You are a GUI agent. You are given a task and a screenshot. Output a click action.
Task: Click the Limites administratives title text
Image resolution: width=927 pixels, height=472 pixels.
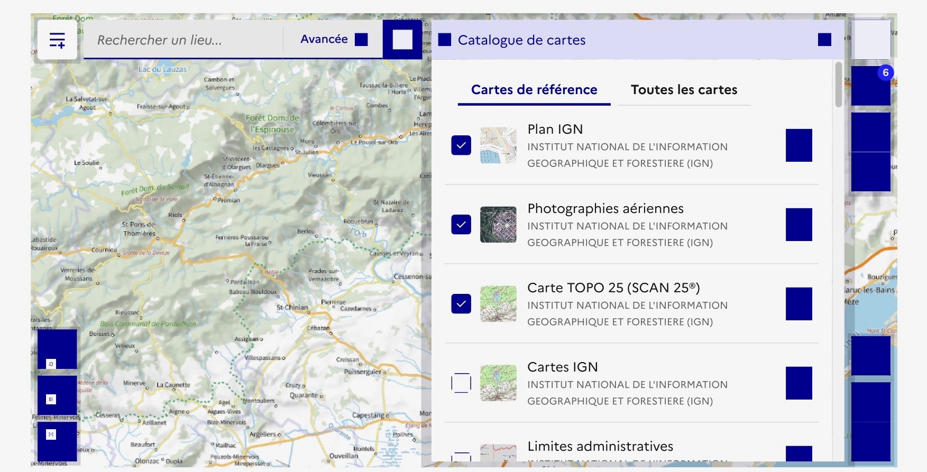point(600,446)
